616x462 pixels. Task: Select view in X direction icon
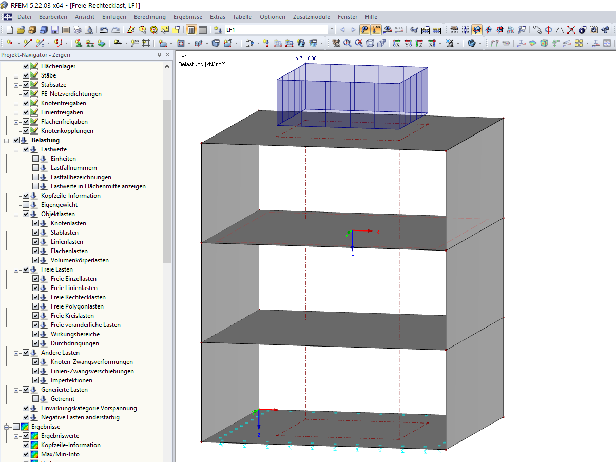[396, 43]
